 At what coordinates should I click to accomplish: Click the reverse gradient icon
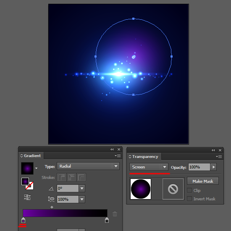[27, 197]
